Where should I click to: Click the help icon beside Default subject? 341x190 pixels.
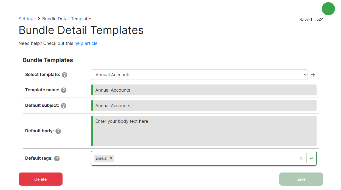pos(63,106)
